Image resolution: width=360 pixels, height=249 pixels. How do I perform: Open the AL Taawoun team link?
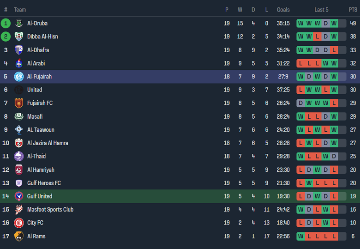point(41,130)
